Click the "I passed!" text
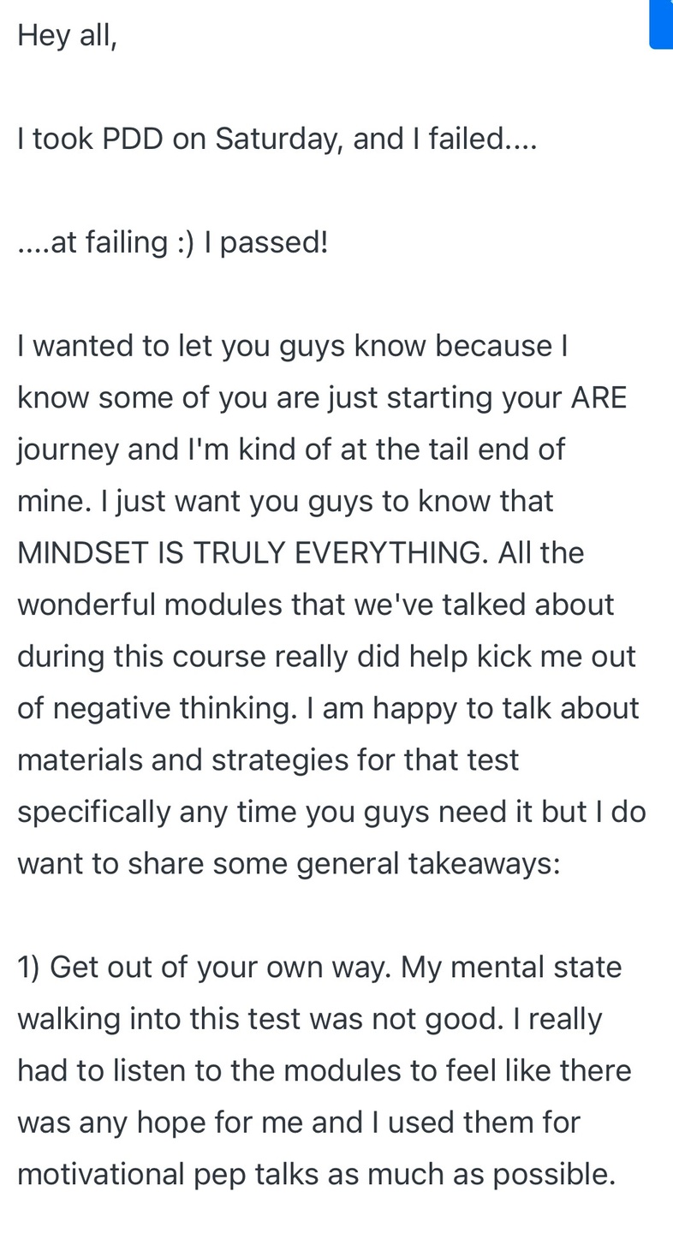 [273, 242]
